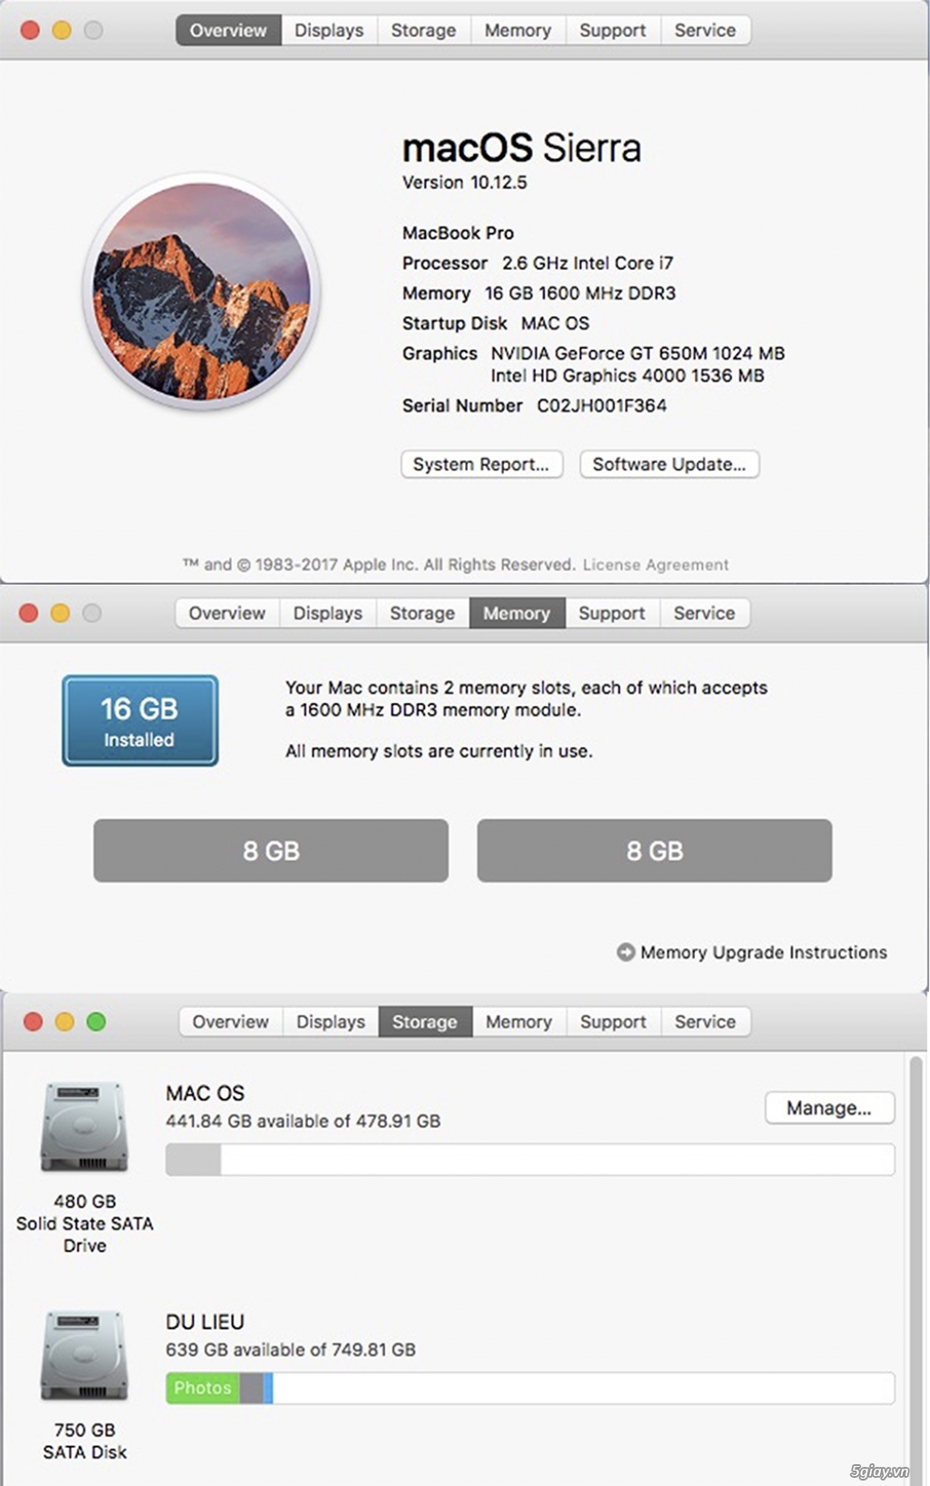This screenshot has width=930, height=1486.
Task: Click the serial number C02JH001F364
Action: (x=601, y=406)
